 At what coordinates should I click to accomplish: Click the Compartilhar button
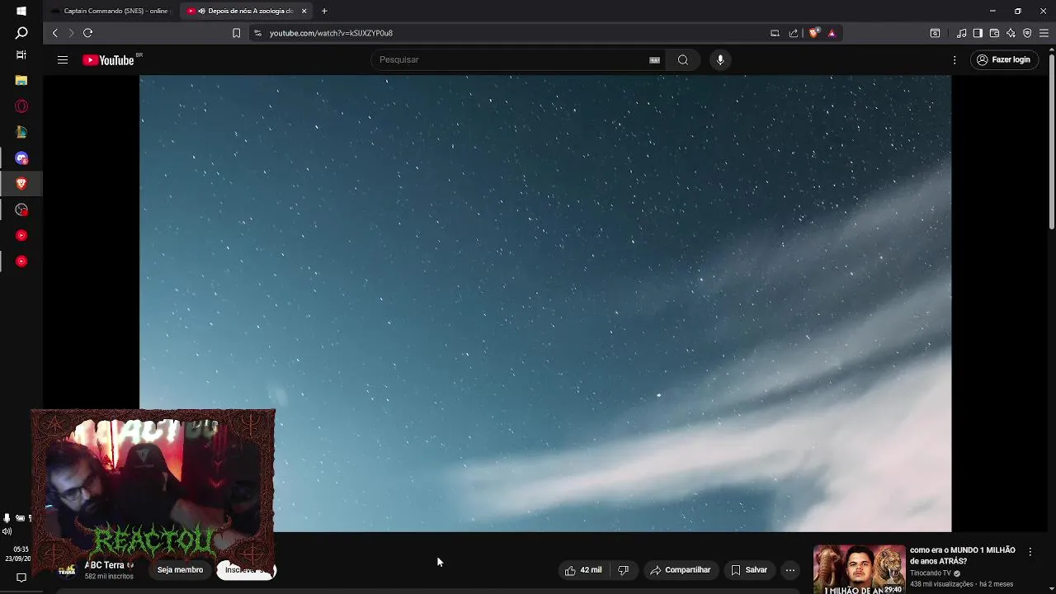pyautogui.click(x=680, y=570)
